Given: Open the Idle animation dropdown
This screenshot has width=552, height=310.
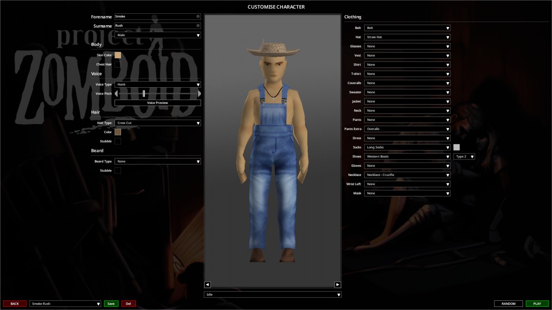Looking at the screenshot, I should click(x=273, y=294).
